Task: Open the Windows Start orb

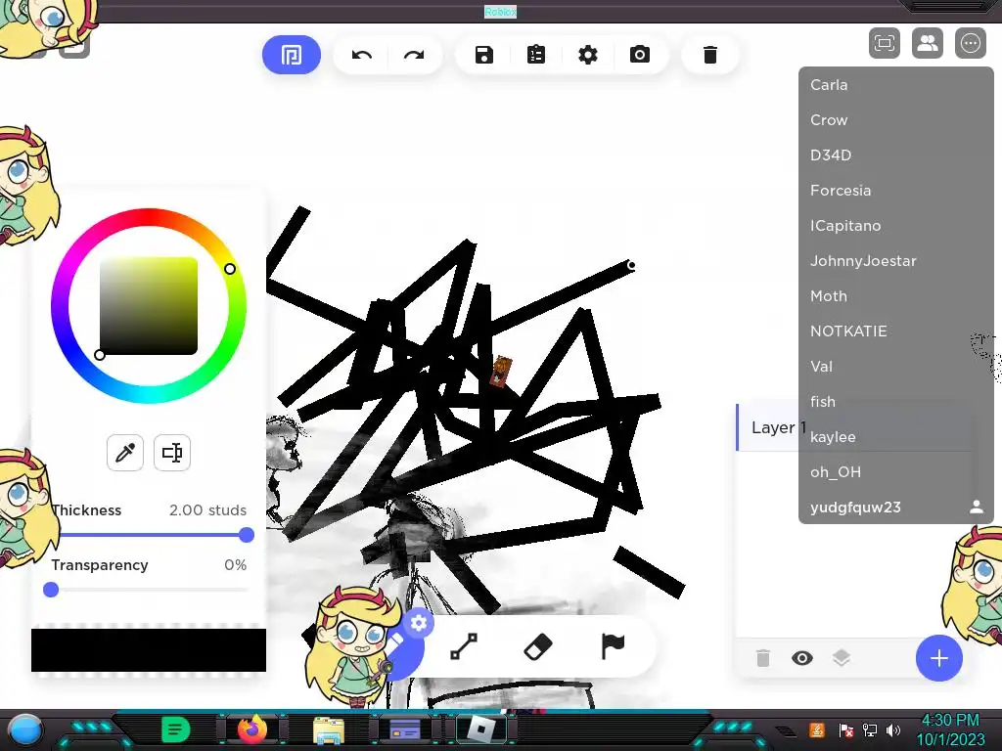Action: (x=25, y=729)
